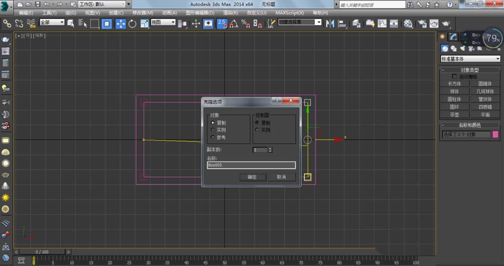Select the 参考 radio button
Image resolution: width=504 pixels, height=266 pixels.
[x=213, y=137]
